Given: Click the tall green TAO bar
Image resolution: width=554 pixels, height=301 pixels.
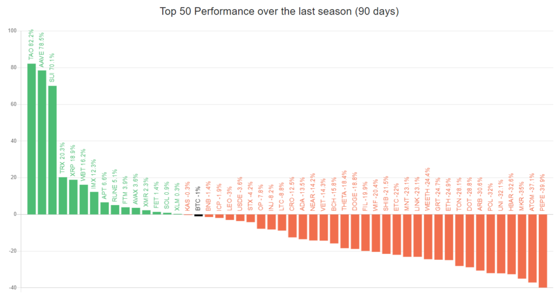Looking at the screenshot, I should pos(31,139).
